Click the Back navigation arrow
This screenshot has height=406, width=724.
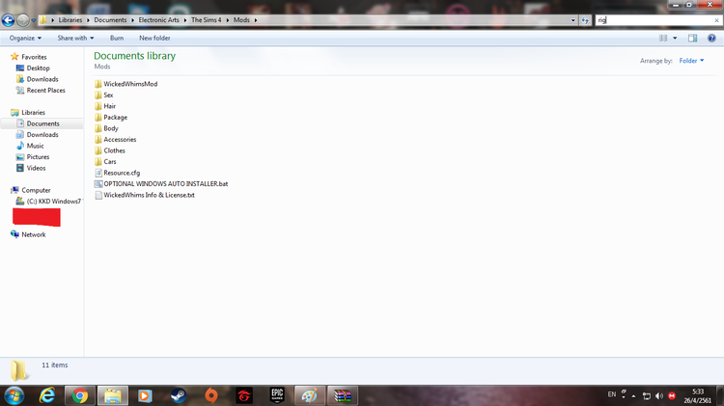click(x=8, y=20)
